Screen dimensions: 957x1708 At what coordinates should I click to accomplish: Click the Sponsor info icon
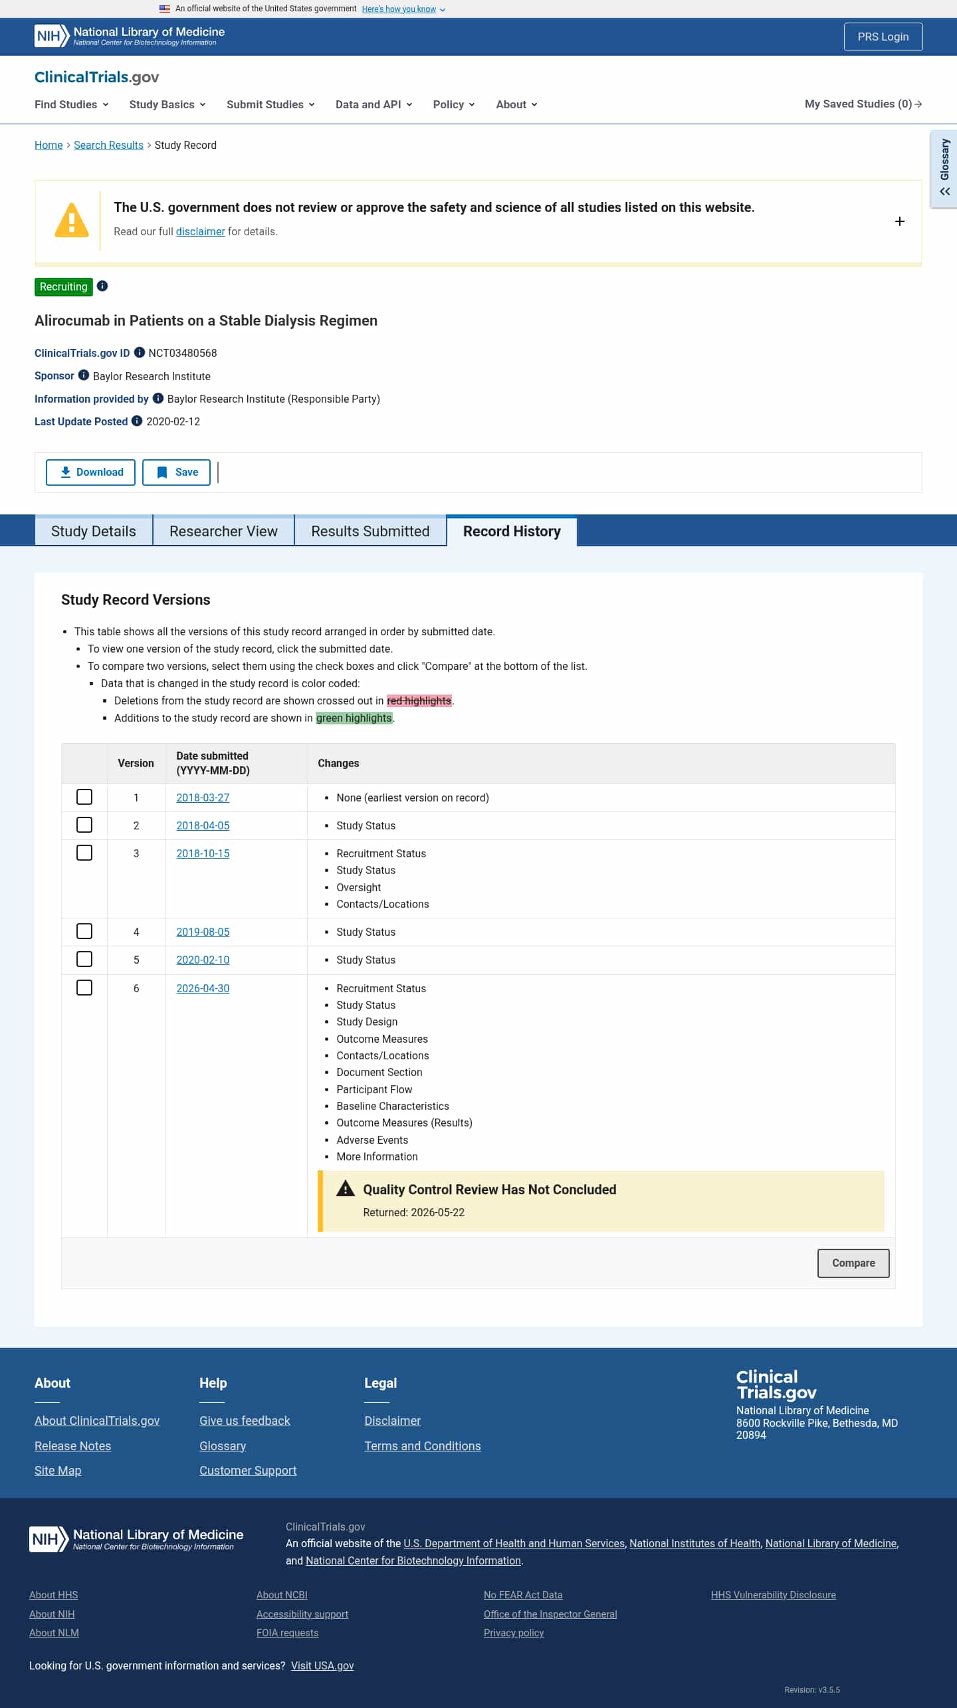pyautogui.click(x=84, y=375)
